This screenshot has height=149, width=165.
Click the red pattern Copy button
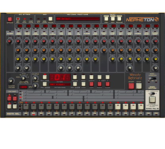(x=91, y=84)
